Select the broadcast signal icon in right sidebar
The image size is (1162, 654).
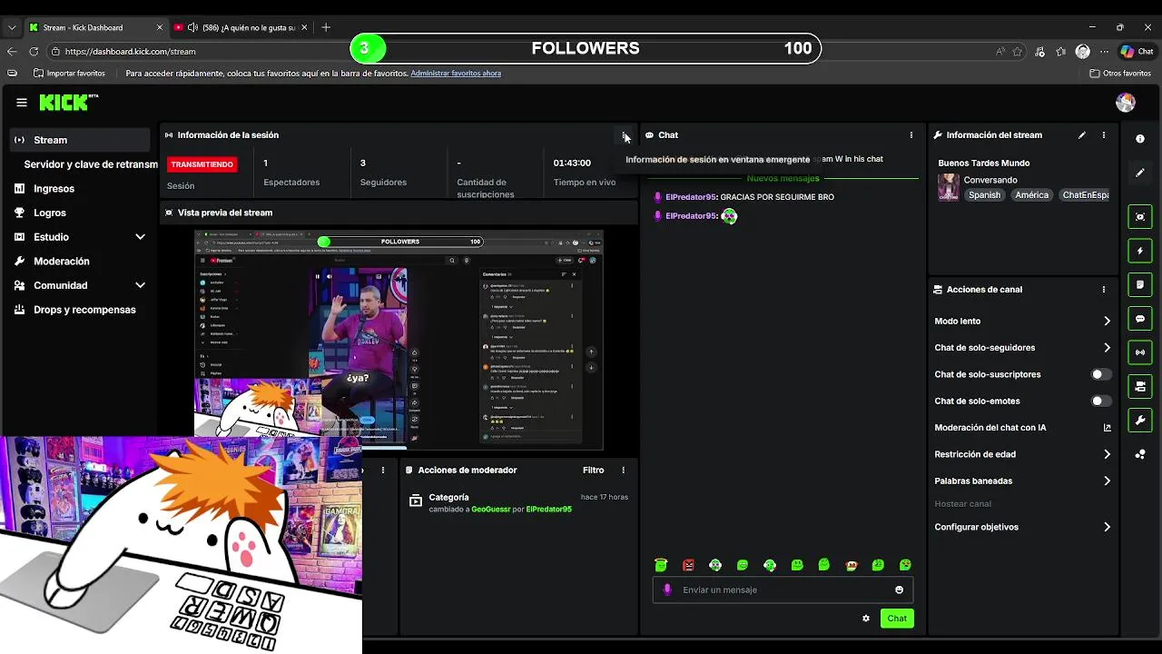pyautogui.click(x=1140, y=352)
